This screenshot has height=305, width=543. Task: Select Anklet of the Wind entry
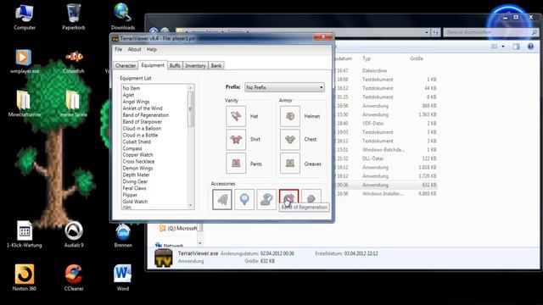[x=143, y=108]
